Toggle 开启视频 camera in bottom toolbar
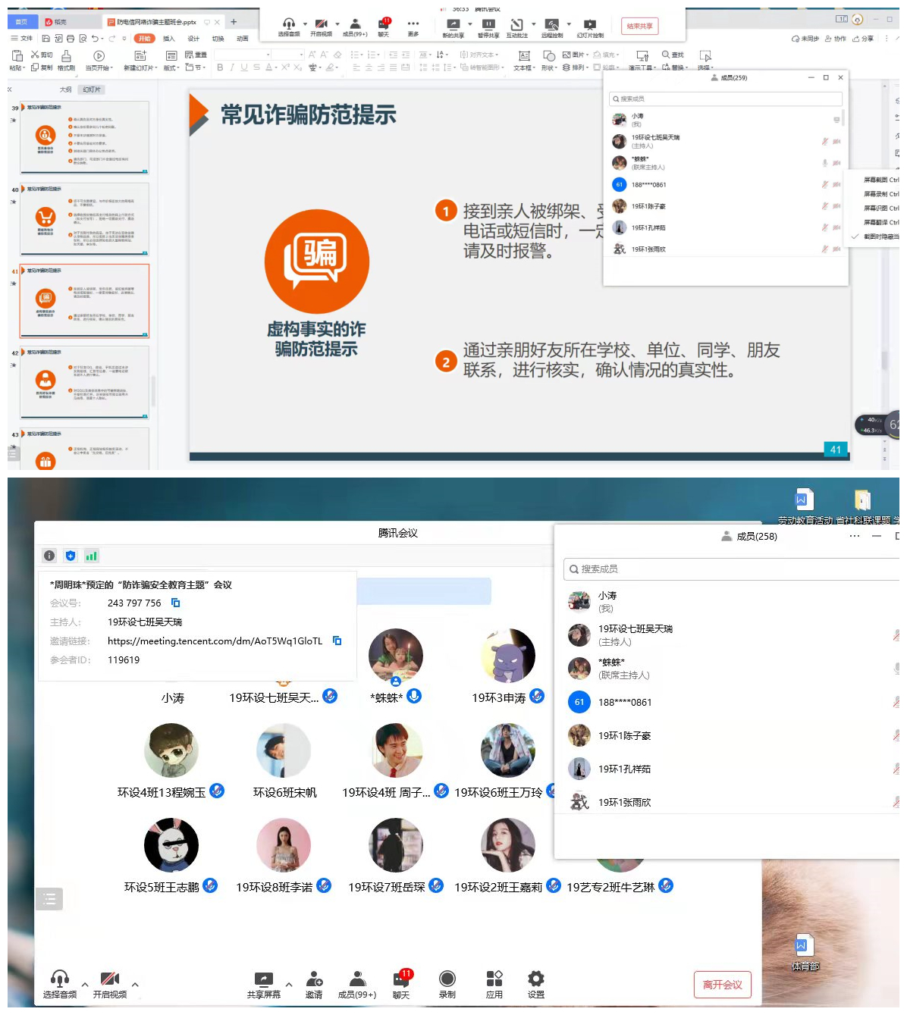907x1015 pixels. (110, 979)
